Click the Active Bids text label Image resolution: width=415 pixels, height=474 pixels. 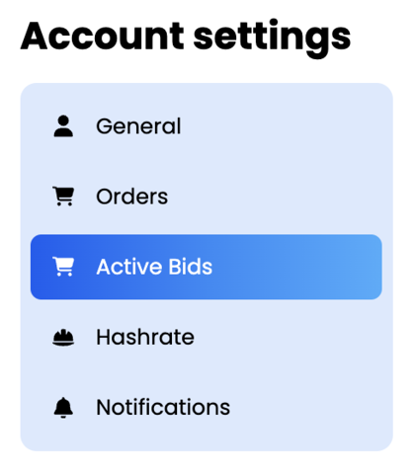154,267
